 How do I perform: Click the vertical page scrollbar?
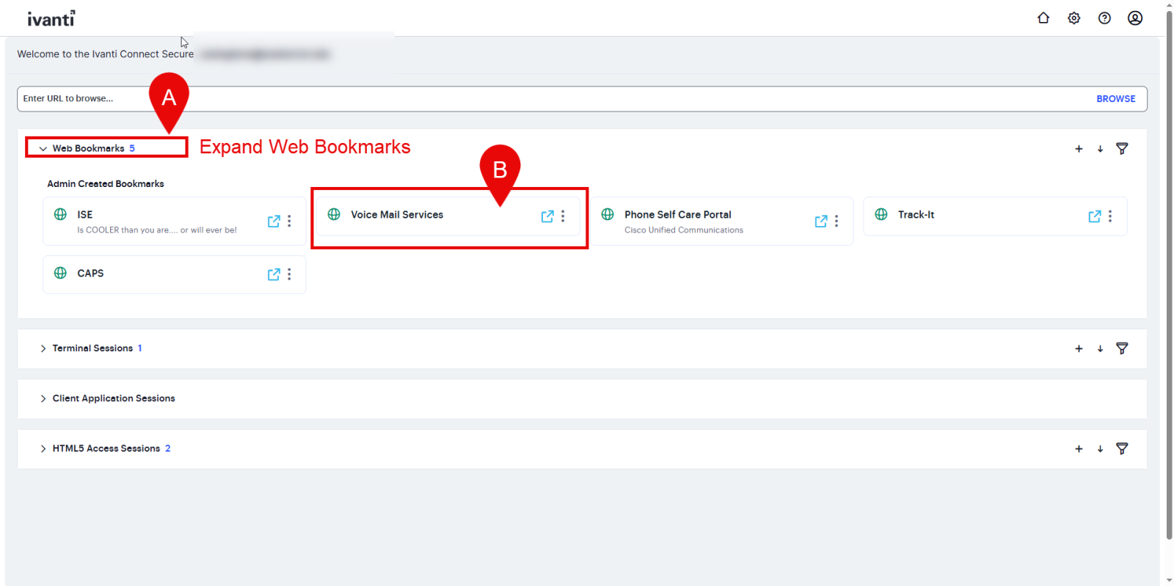point(1169,293)
